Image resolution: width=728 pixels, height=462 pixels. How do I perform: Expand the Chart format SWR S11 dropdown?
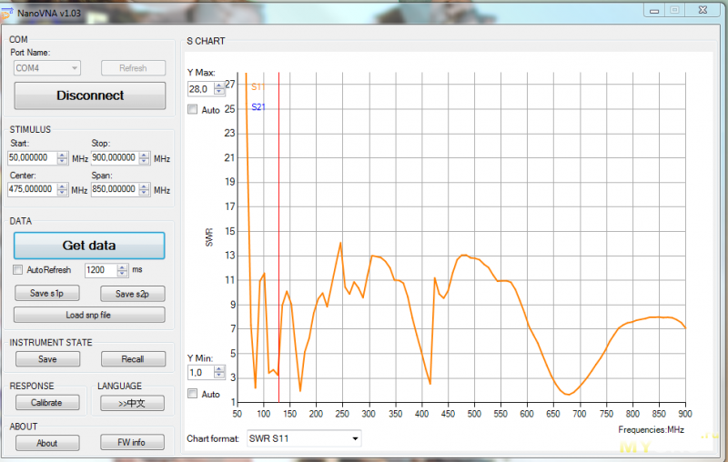coord(303,438)
